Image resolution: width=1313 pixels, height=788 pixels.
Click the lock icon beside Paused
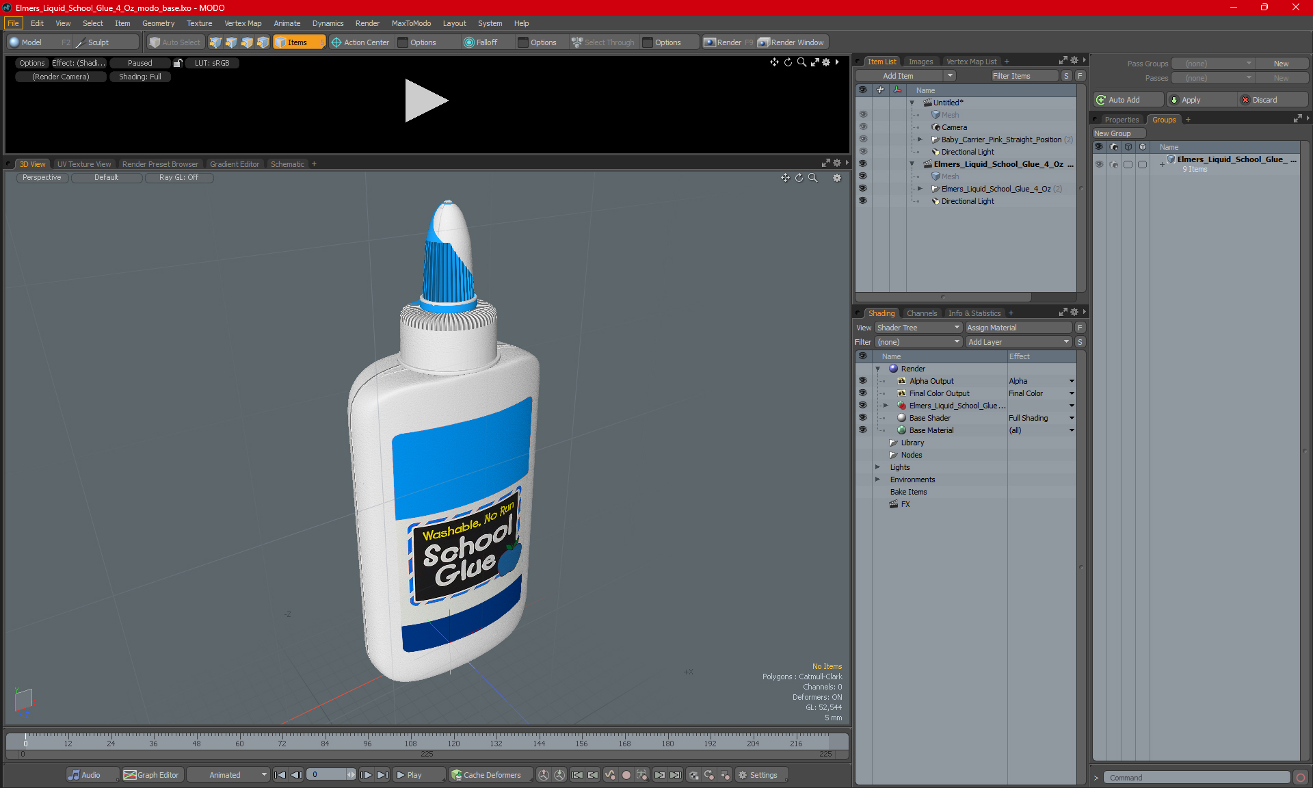[x=178, y=63]
